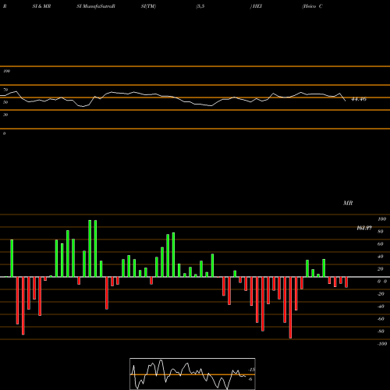
Task: Click the tallest green bar in the histogram
Action: (90, 249)
